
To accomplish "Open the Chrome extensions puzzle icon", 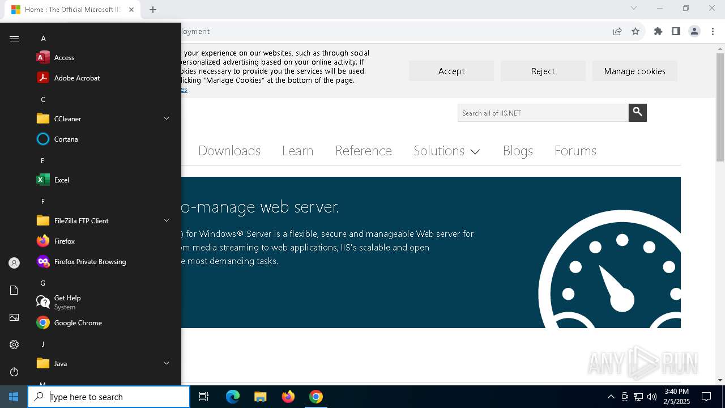I will [658, 31].
